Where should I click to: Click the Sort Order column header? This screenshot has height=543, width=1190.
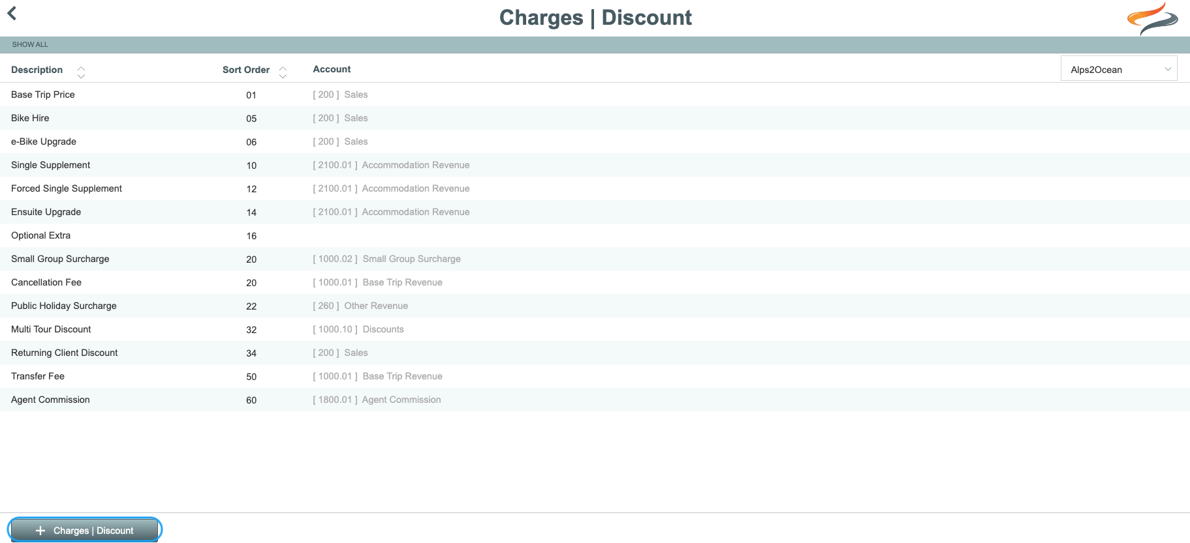click(x=246, y=70)
